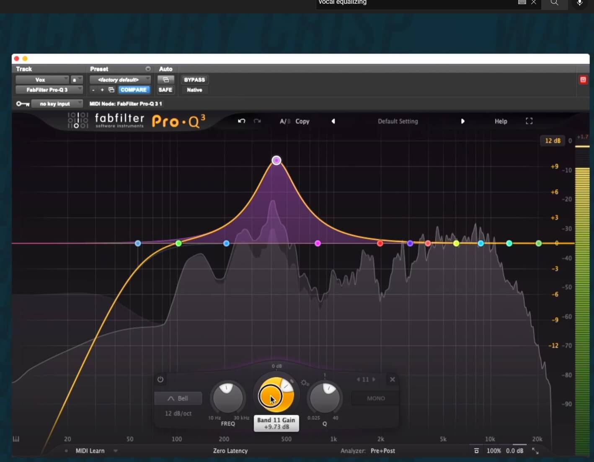The height and width of the screenshot is (462, 594).
Task: Toggle A/B state switch
Action: (285, 121)
